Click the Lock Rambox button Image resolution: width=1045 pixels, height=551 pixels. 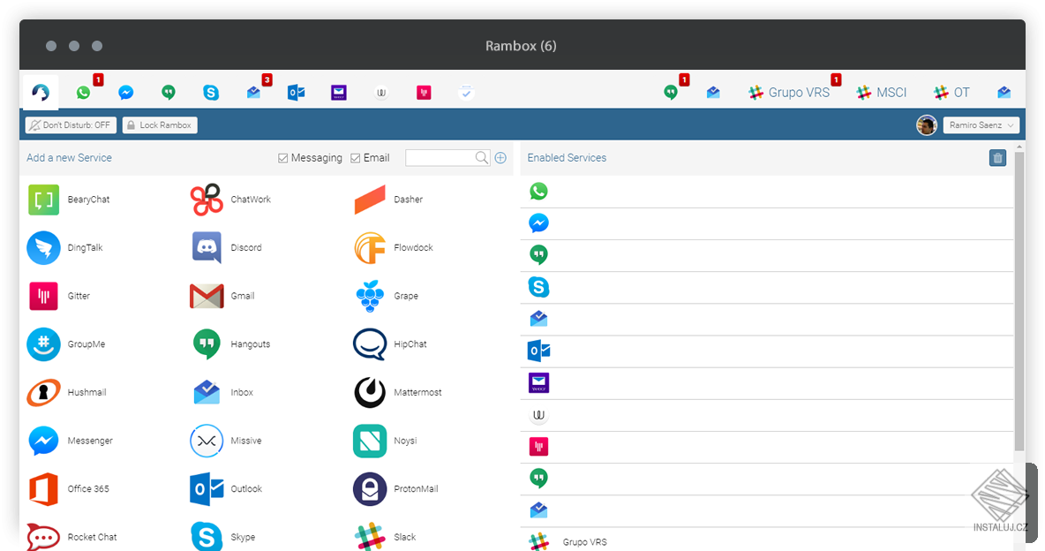coord(160,125)
